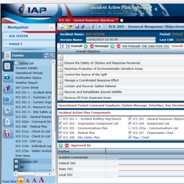
Task: Collapse the Navigation panel with double arrow
Action: point(51,27)
